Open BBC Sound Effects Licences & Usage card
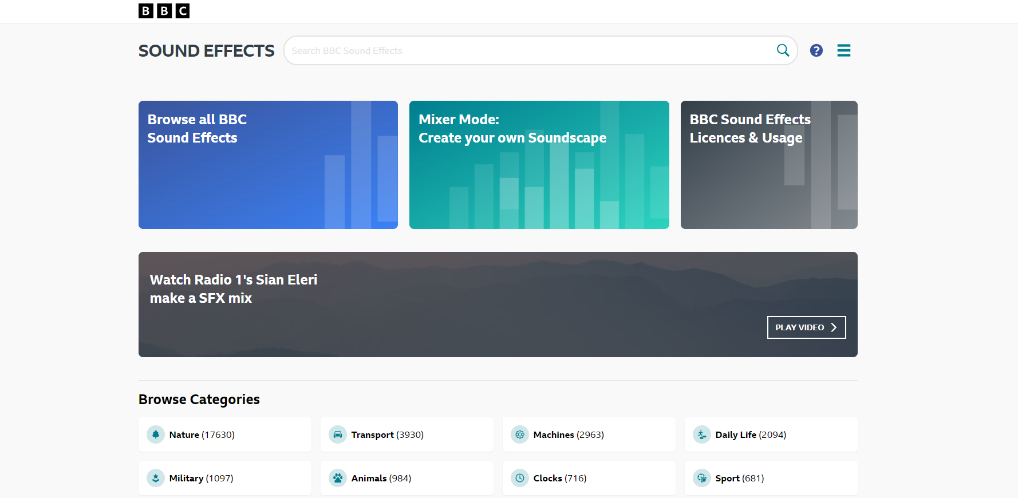The width and height of the screenshot is (1018, 498). [768, 165]
